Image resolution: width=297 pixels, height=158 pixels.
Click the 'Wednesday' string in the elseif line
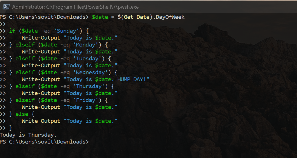[92, 73]
